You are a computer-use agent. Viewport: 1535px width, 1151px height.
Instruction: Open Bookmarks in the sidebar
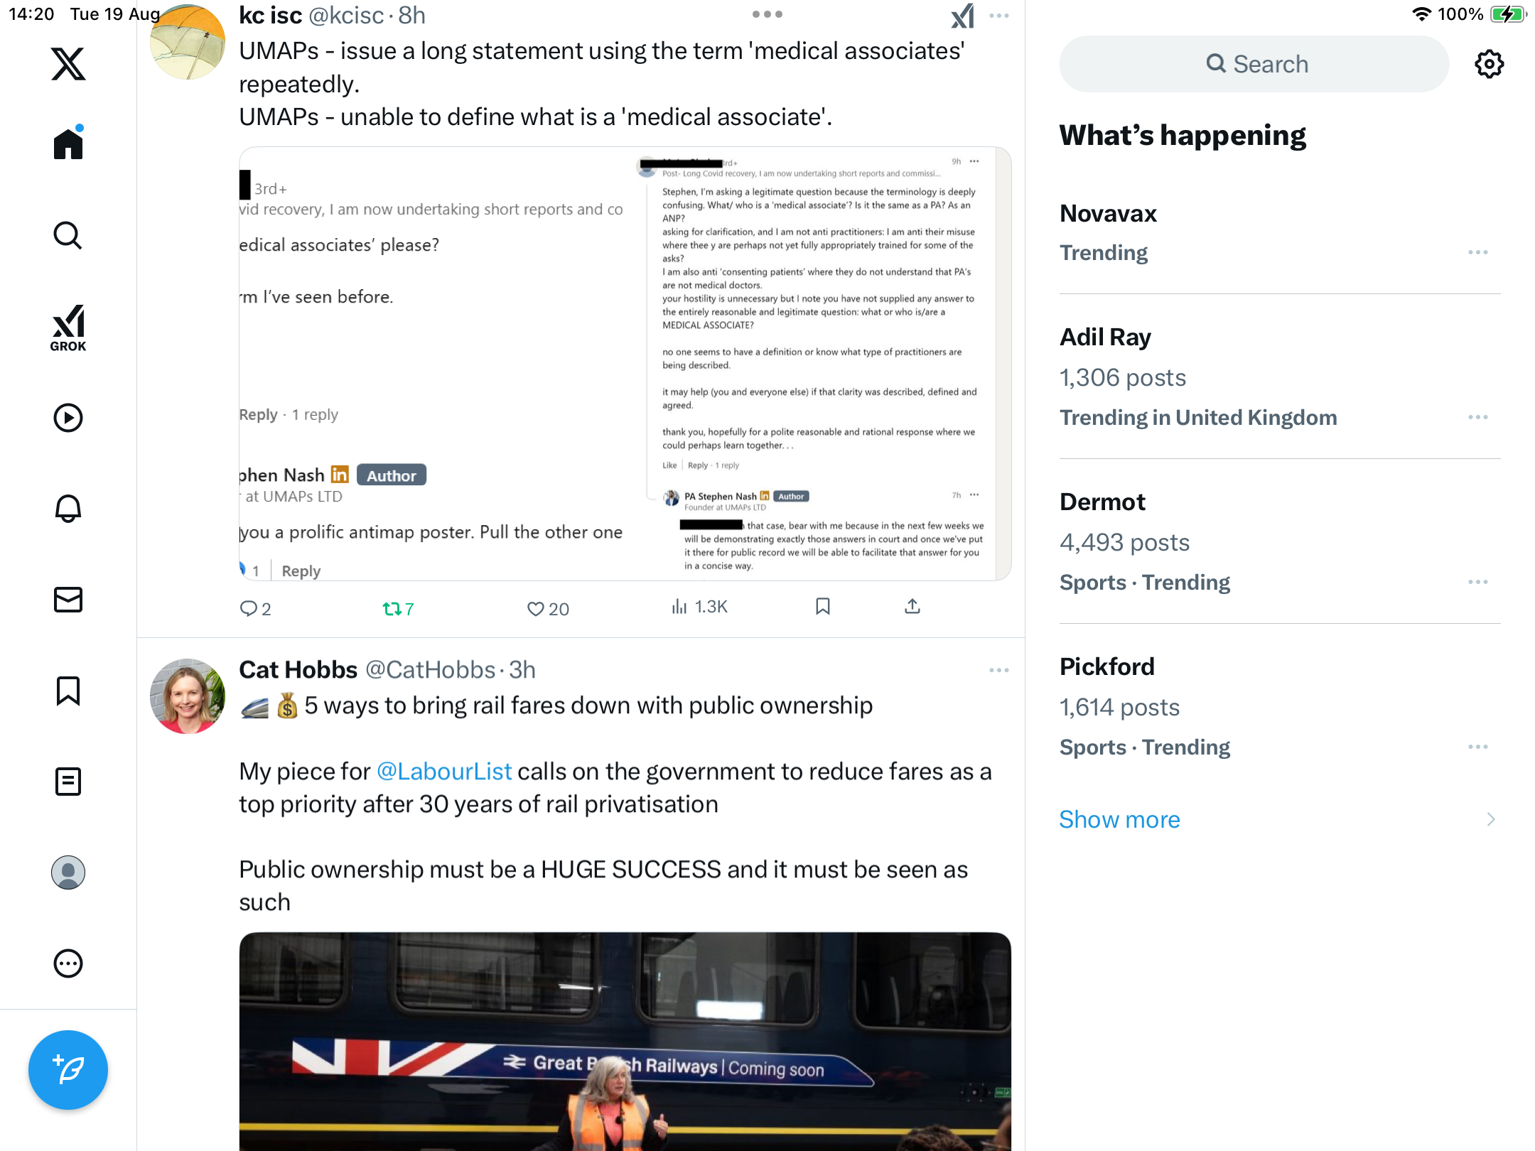(68, 691)
